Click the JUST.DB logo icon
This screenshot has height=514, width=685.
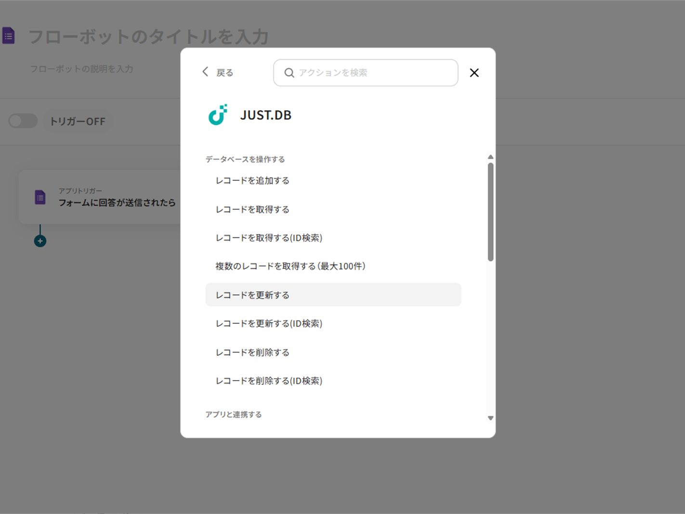click(x=218, y=115)
